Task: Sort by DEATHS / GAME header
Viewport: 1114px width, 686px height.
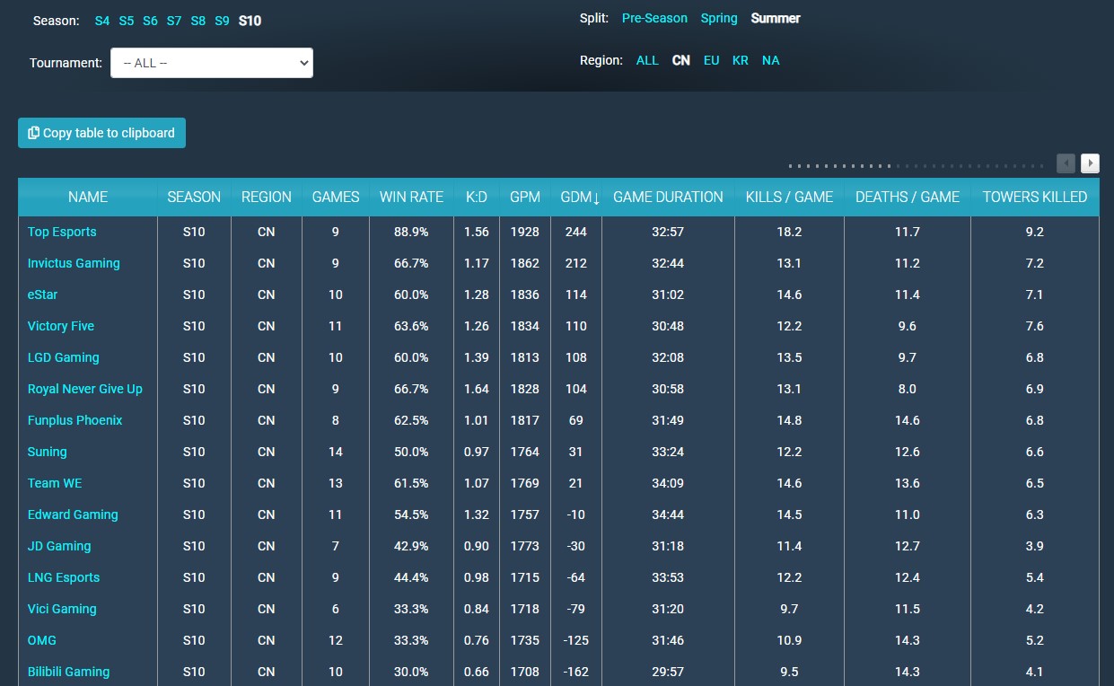Action: point(908,197)
